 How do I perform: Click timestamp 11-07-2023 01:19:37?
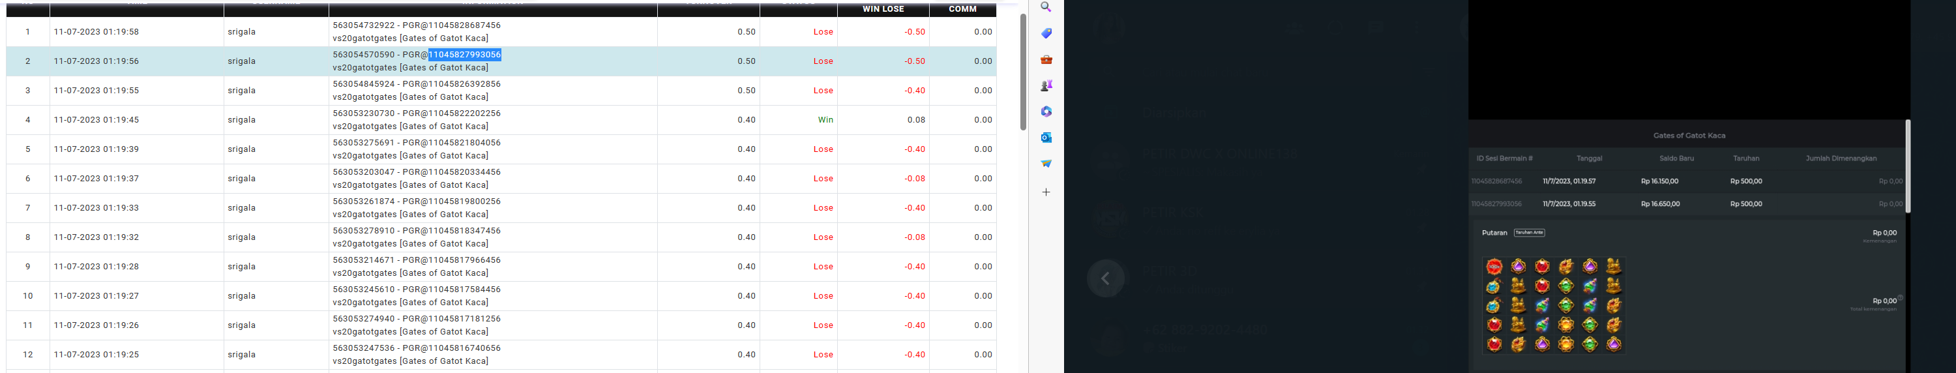96,179
